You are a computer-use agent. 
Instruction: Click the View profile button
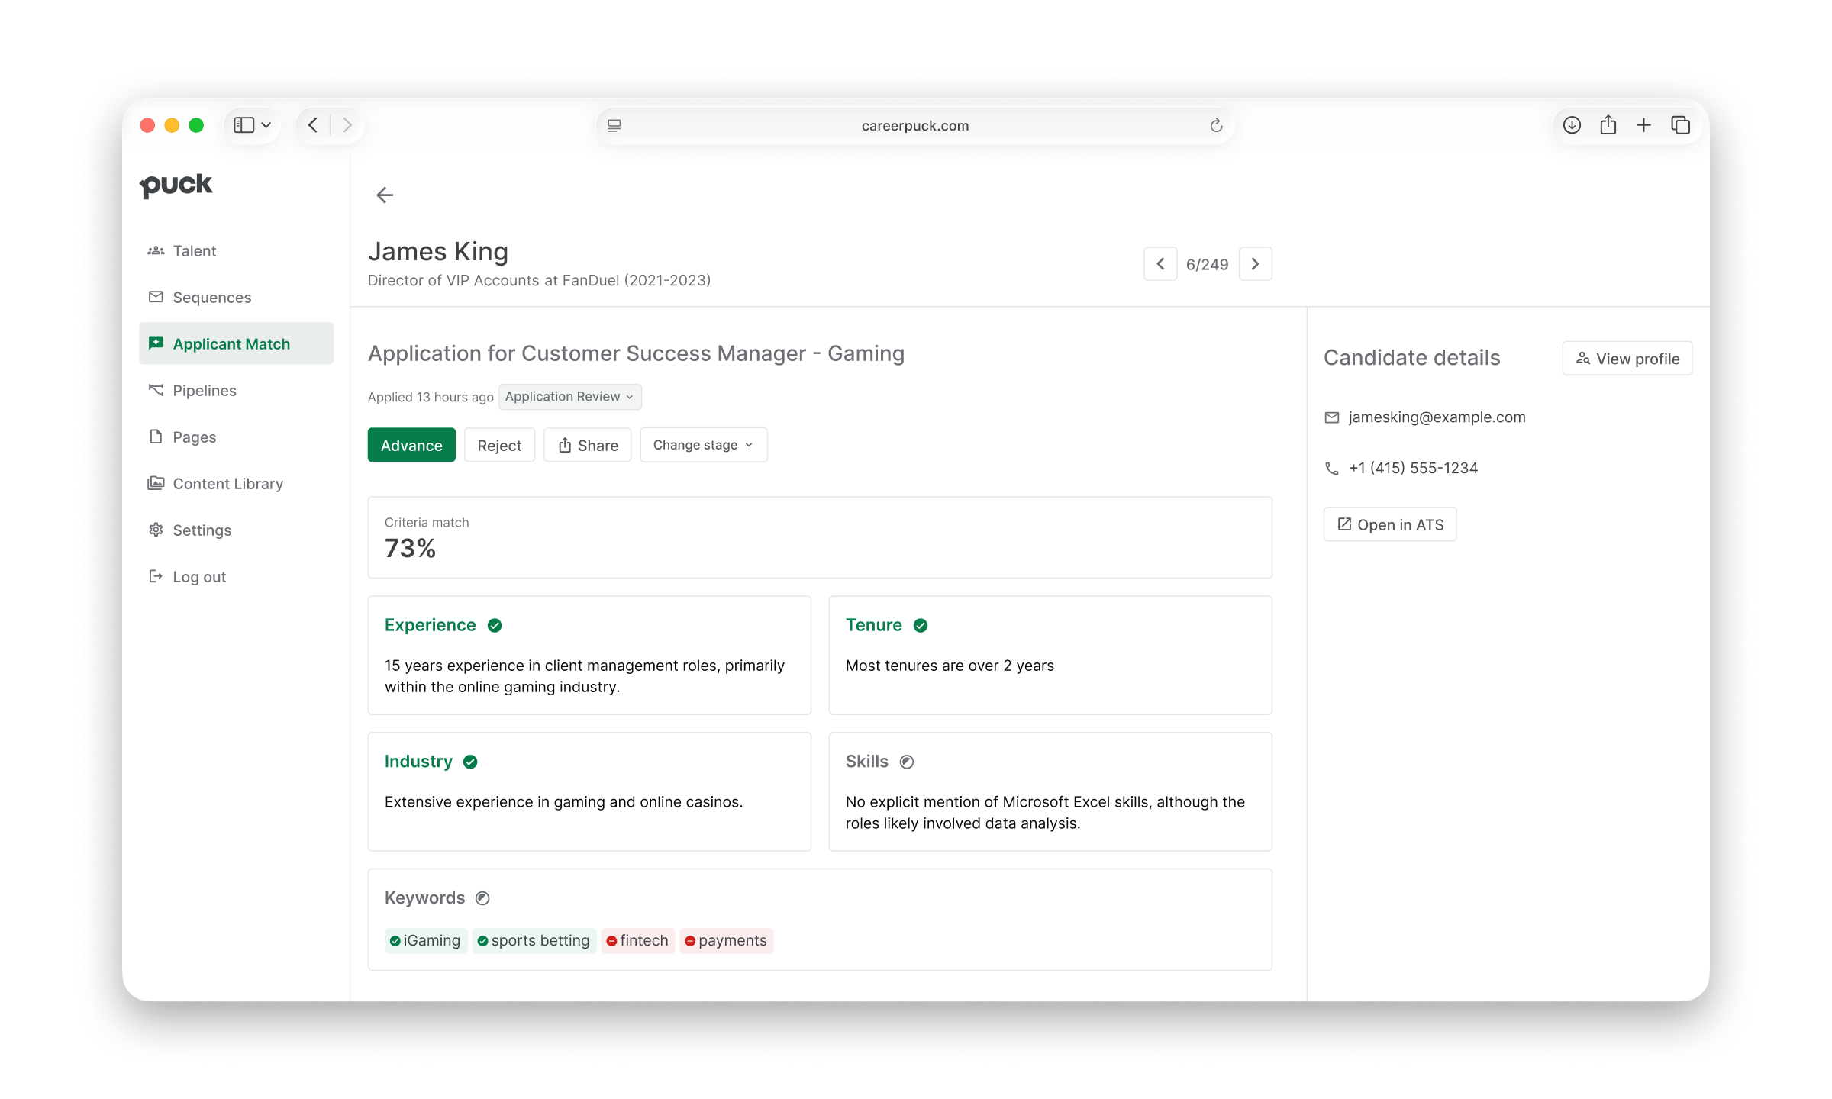[x=1627, y=359]
